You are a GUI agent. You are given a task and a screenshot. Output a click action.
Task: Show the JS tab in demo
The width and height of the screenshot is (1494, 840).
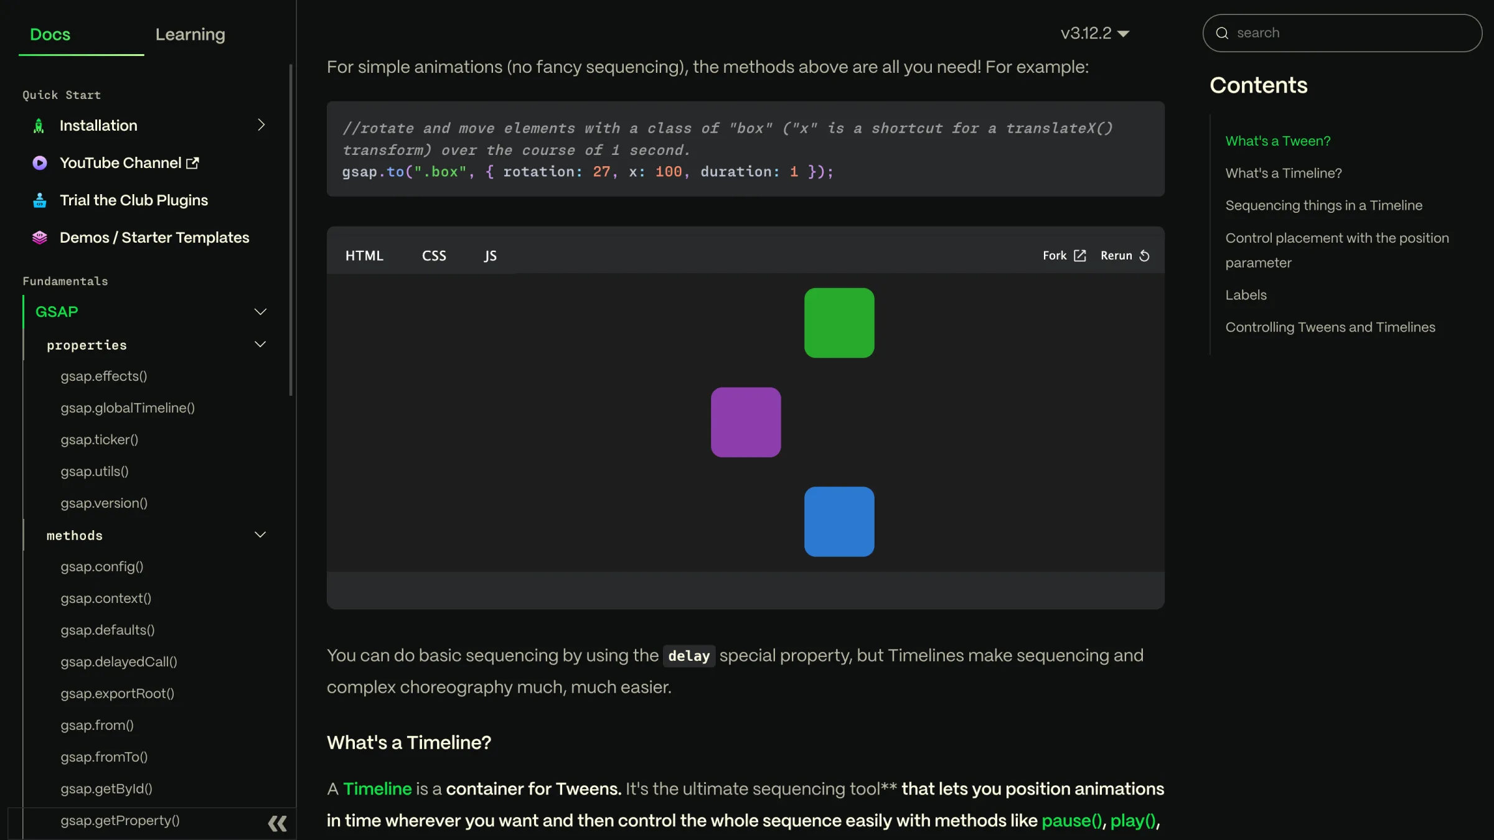pos(490,256)
